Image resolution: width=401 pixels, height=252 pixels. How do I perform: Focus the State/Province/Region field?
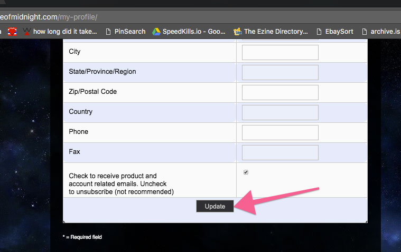click(280, 72)
